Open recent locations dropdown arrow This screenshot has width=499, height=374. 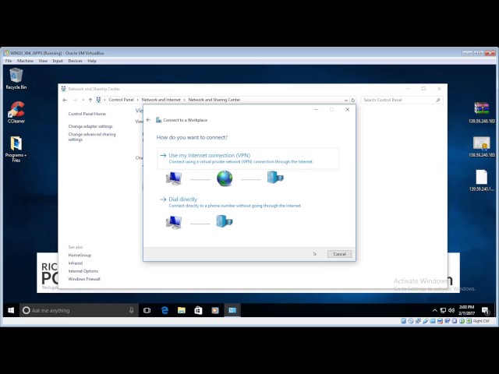click(x=83, y=100)
